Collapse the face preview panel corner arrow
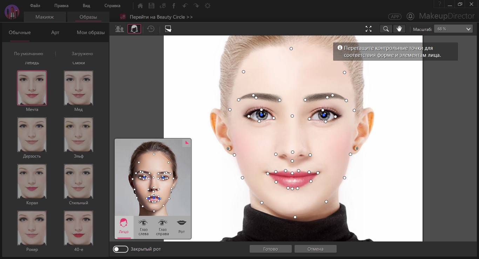479x259 pixels. pyautogui.click(x=187, y=142)
